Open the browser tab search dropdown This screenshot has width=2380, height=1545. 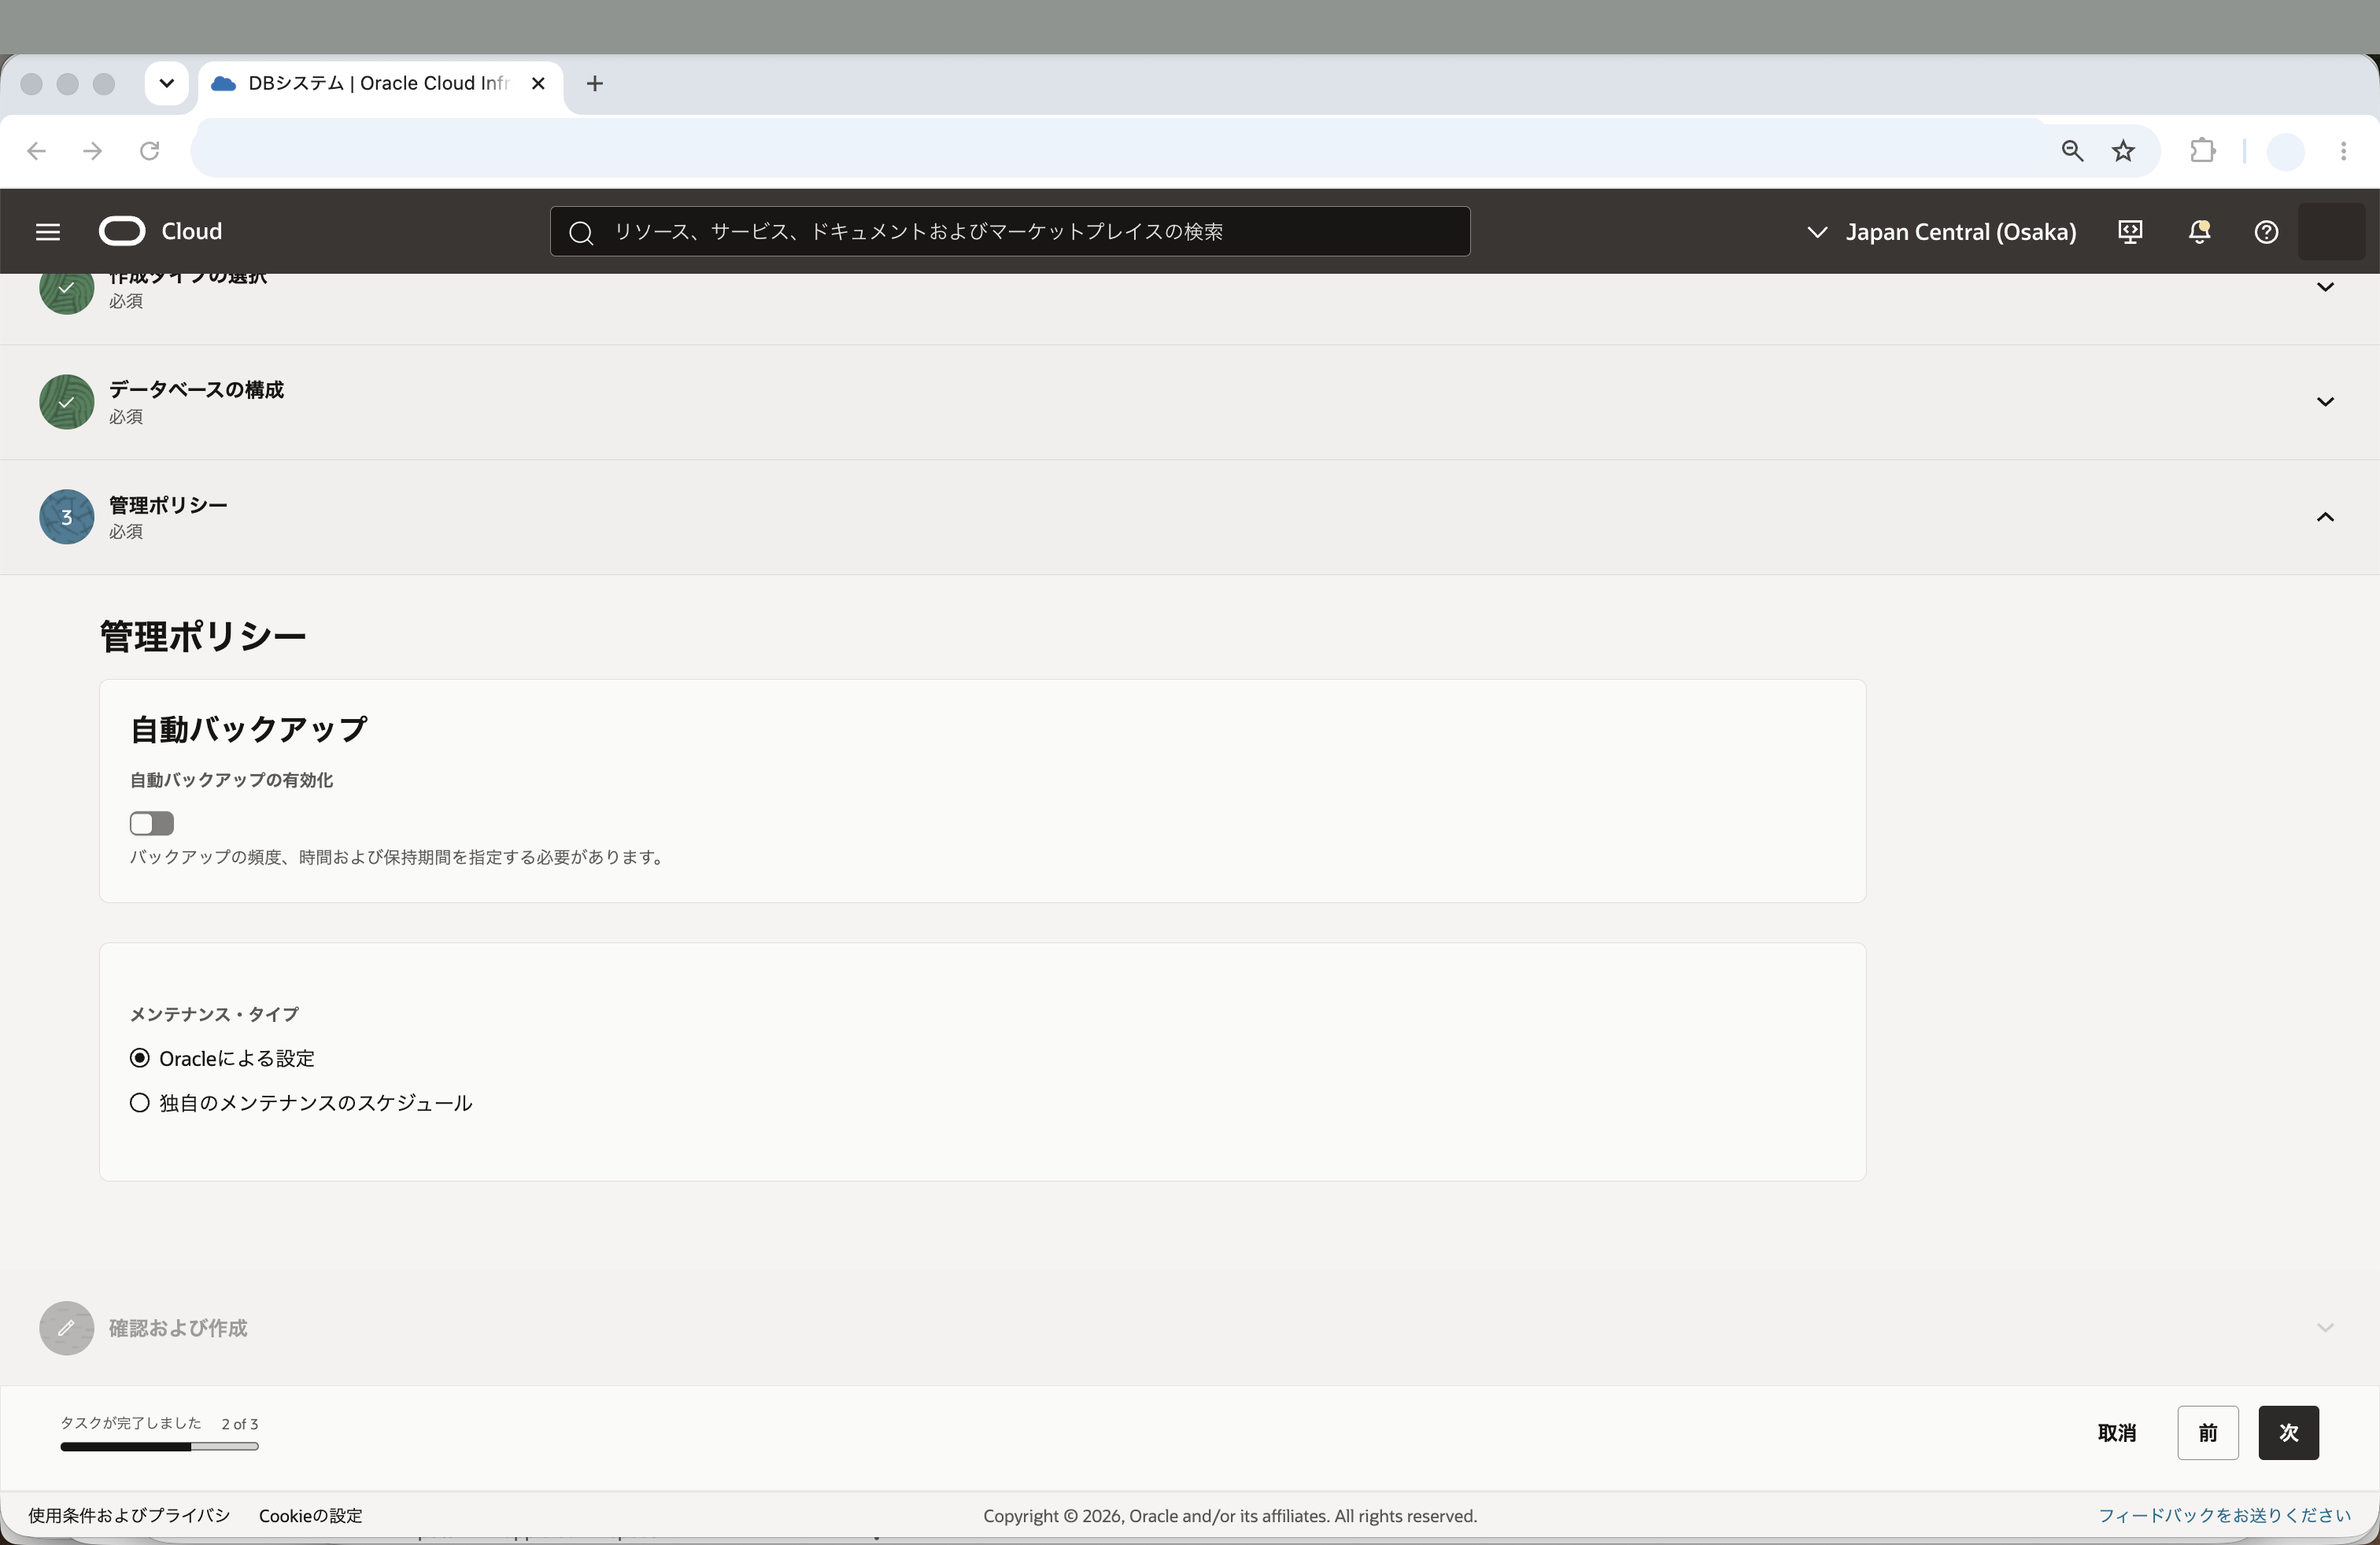167,84
